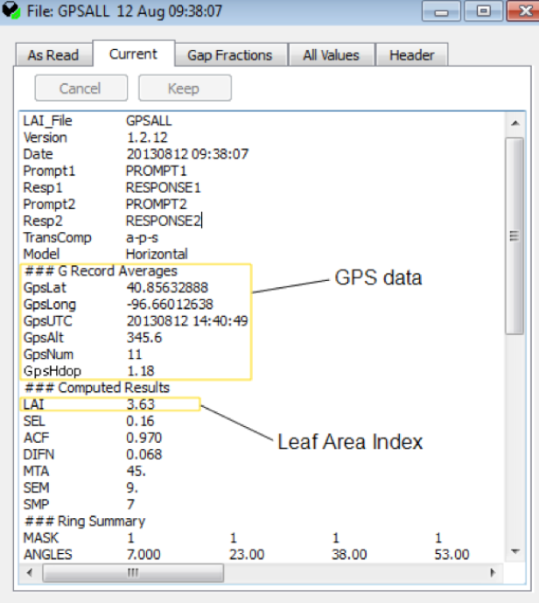Maximize the GPSALL file window
Image resolution: width=539 pixels, height=603 pixels.
pos(483,11)
